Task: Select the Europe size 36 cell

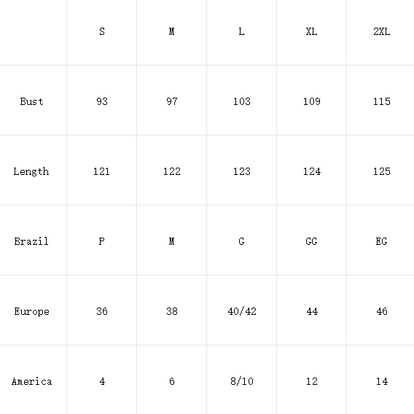Action: click(101, 311)
